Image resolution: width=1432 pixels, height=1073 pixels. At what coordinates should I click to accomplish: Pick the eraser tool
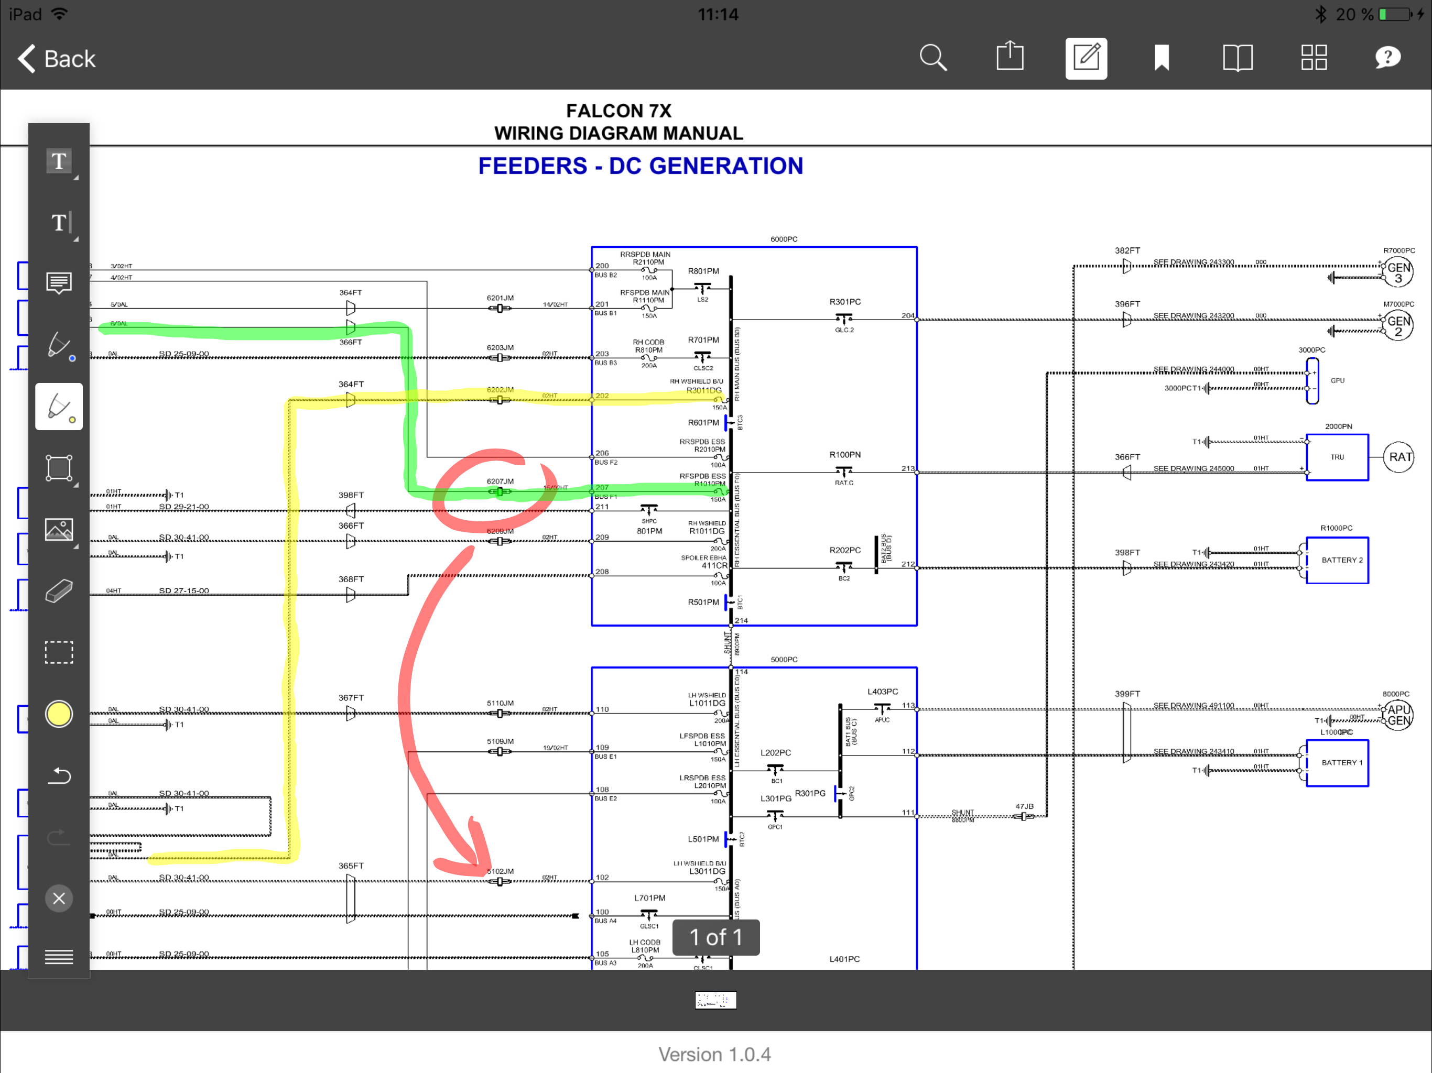59,591
